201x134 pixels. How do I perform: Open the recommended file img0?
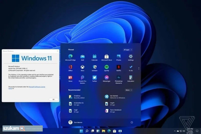click(x=74, y=111)
